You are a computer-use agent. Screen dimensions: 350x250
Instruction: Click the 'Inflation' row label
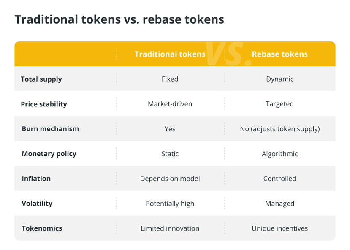click(36, 179)
